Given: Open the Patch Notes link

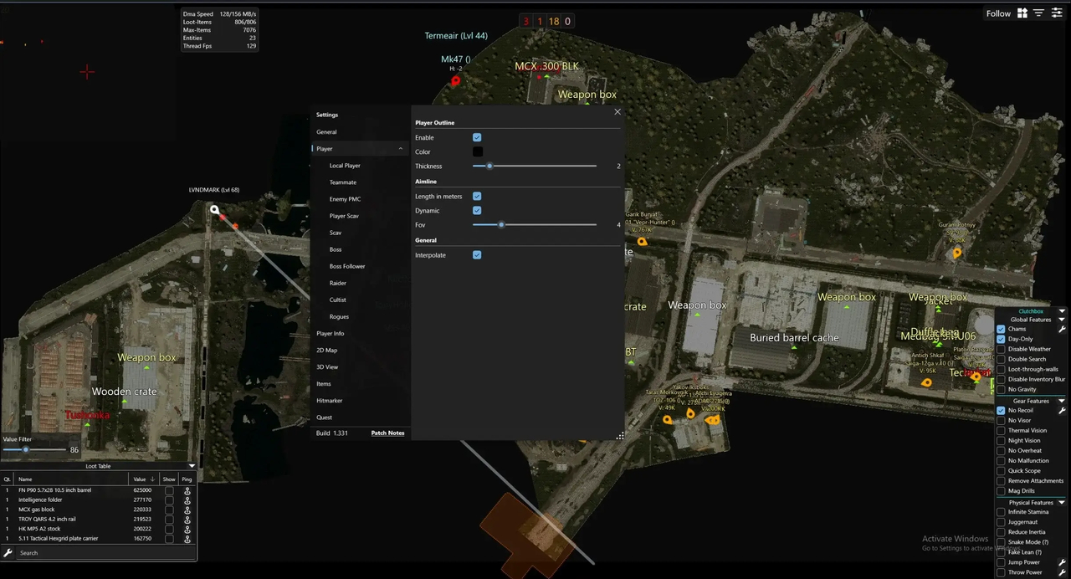Looking at the screenshot, I should 387,433.
